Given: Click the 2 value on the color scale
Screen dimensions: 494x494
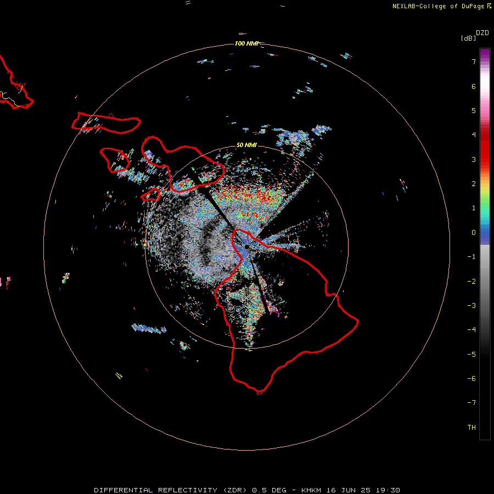Looking at the screenshot, I should point(474,184).
